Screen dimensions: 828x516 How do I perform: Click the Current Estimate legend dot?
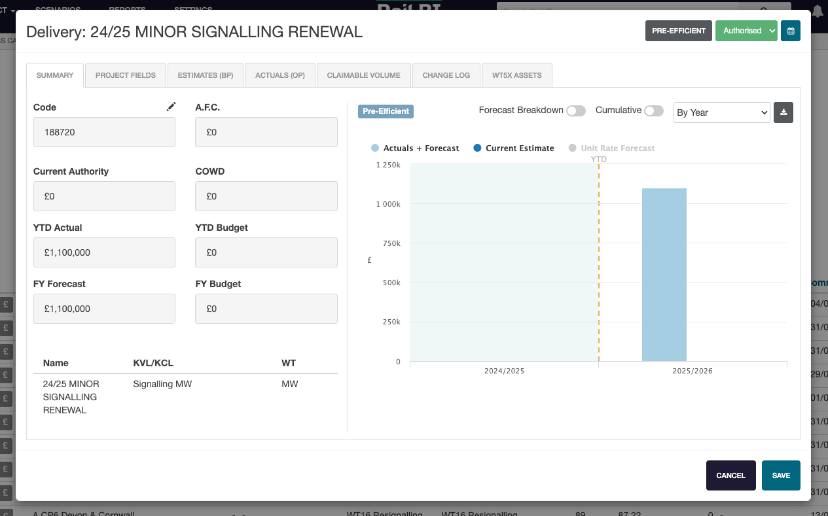[x=477, y=148]
